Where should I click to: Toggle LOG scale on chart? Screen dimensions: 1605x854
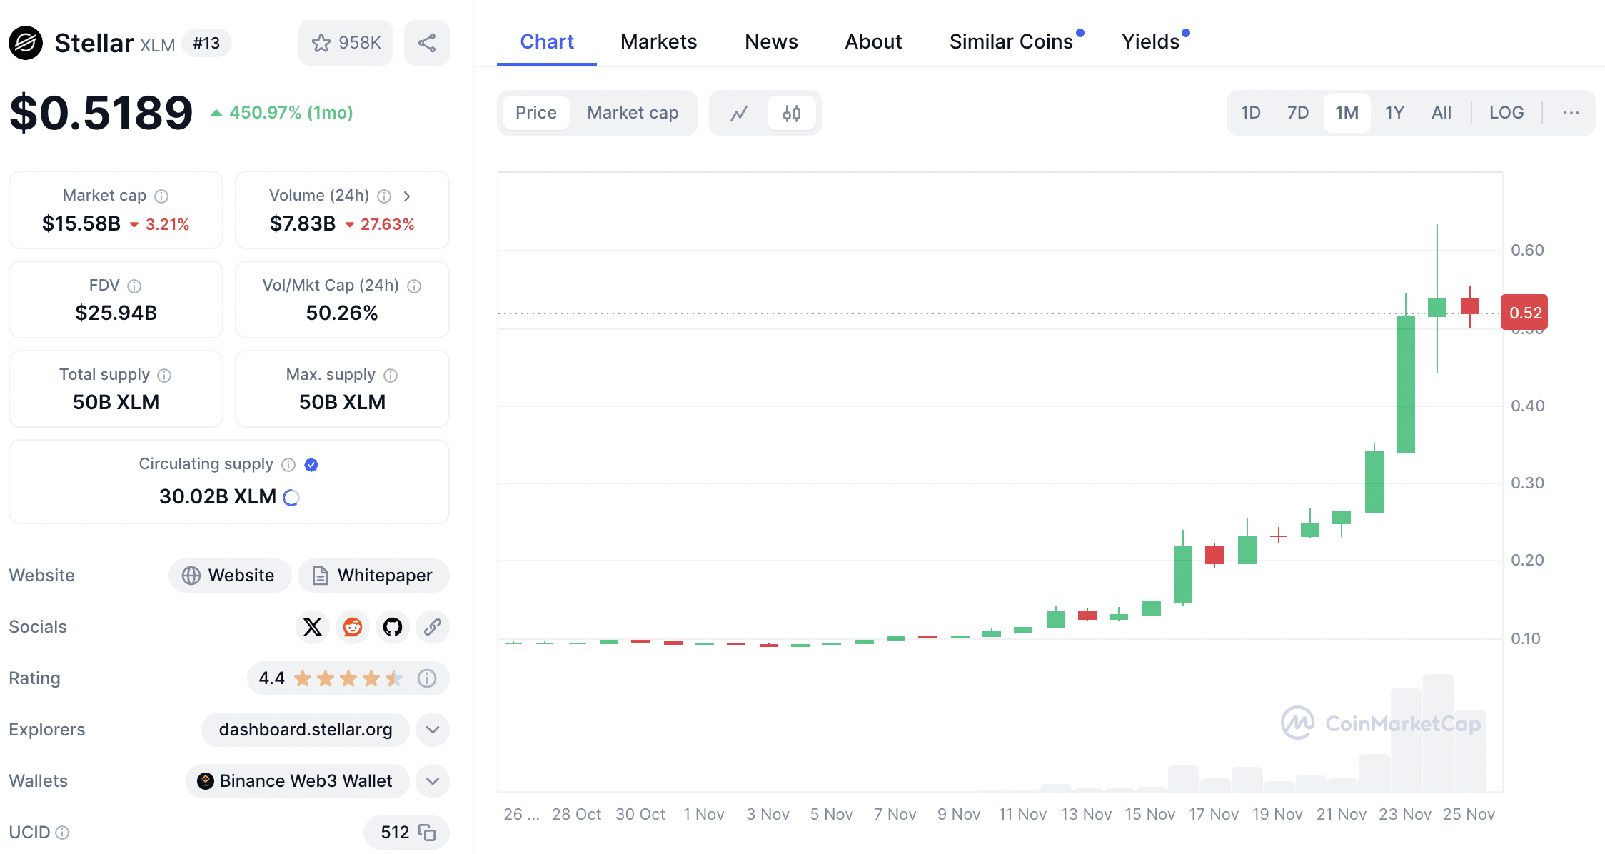pos(1506,113)
